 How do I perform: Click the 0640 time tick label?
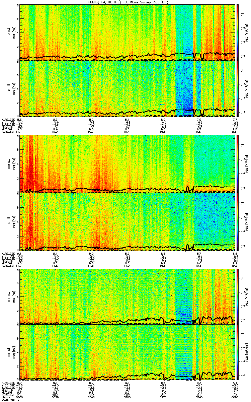91,398
